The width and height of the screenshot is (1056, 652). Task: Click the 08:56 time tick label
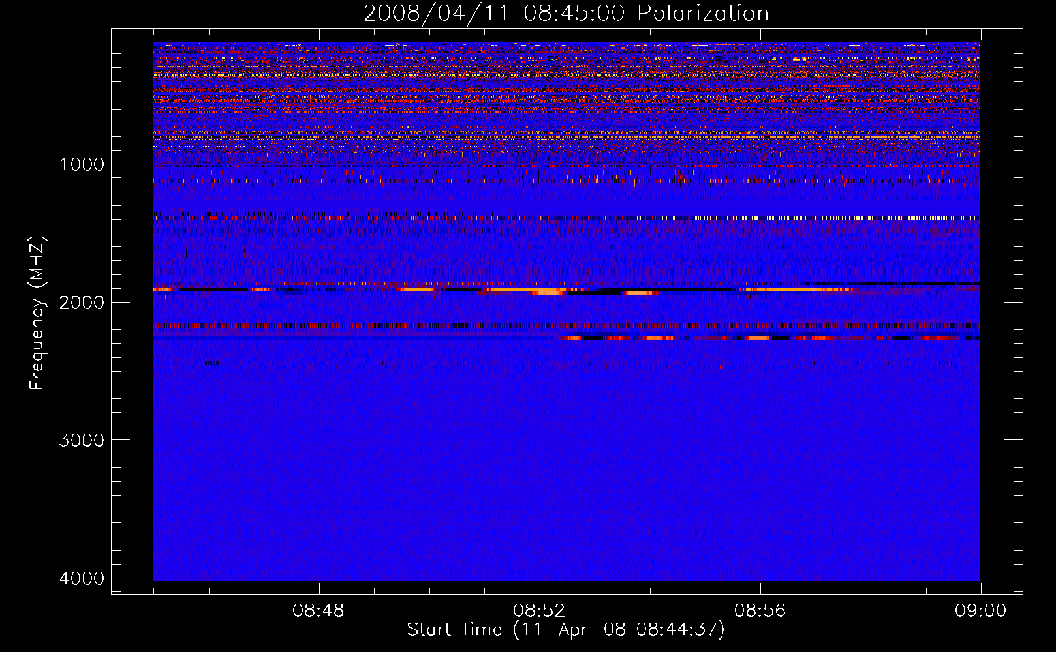[760, 611]
